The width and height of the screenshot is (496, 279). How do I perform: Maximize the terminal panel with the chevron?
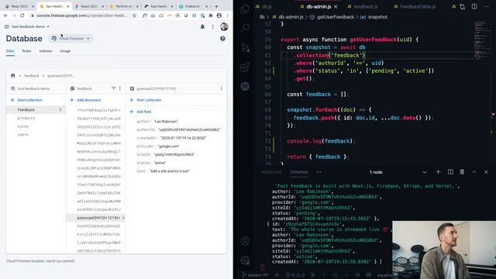[474, 172]
